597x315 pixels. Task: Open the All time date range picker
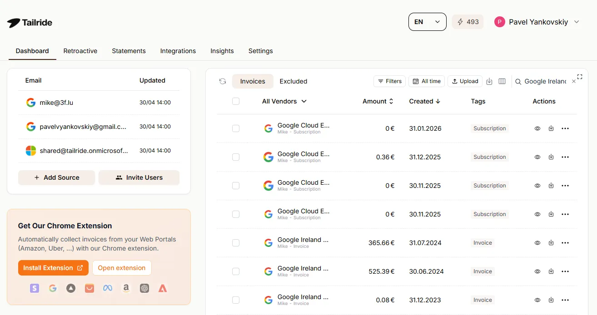[427, 81]
